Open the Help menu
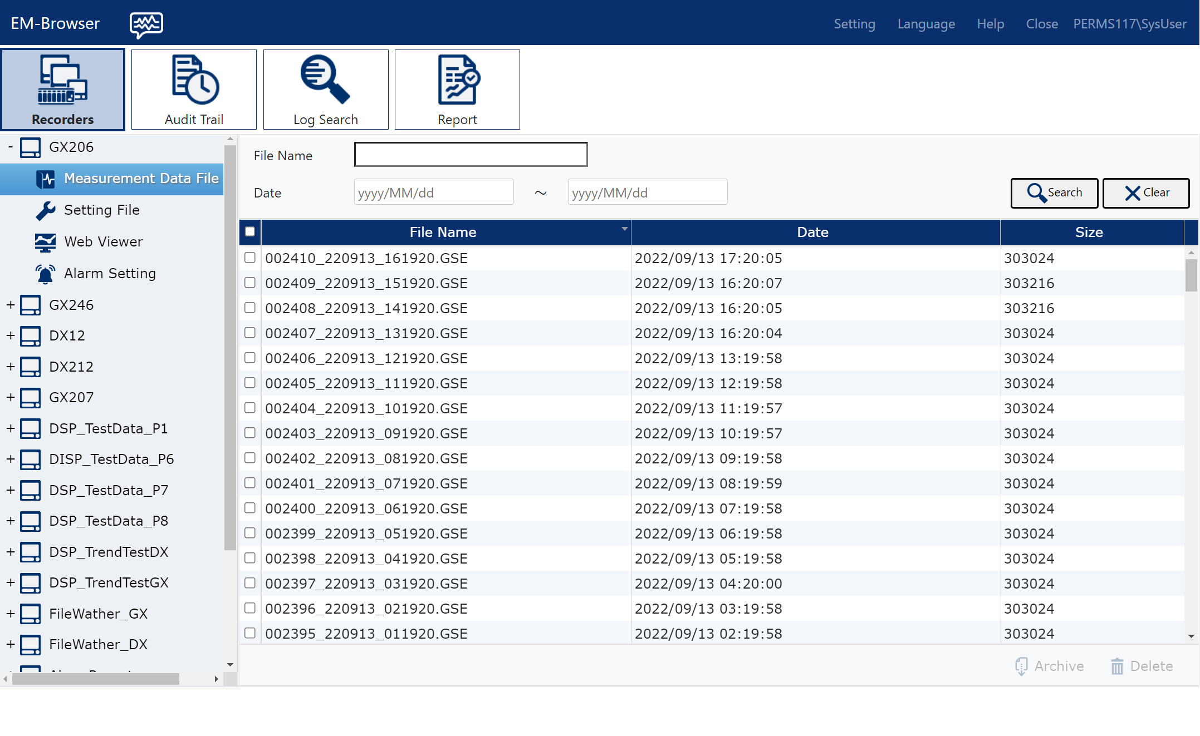Image resolution: width=1200 pixels, height=736 pixels. coord(990,24)
